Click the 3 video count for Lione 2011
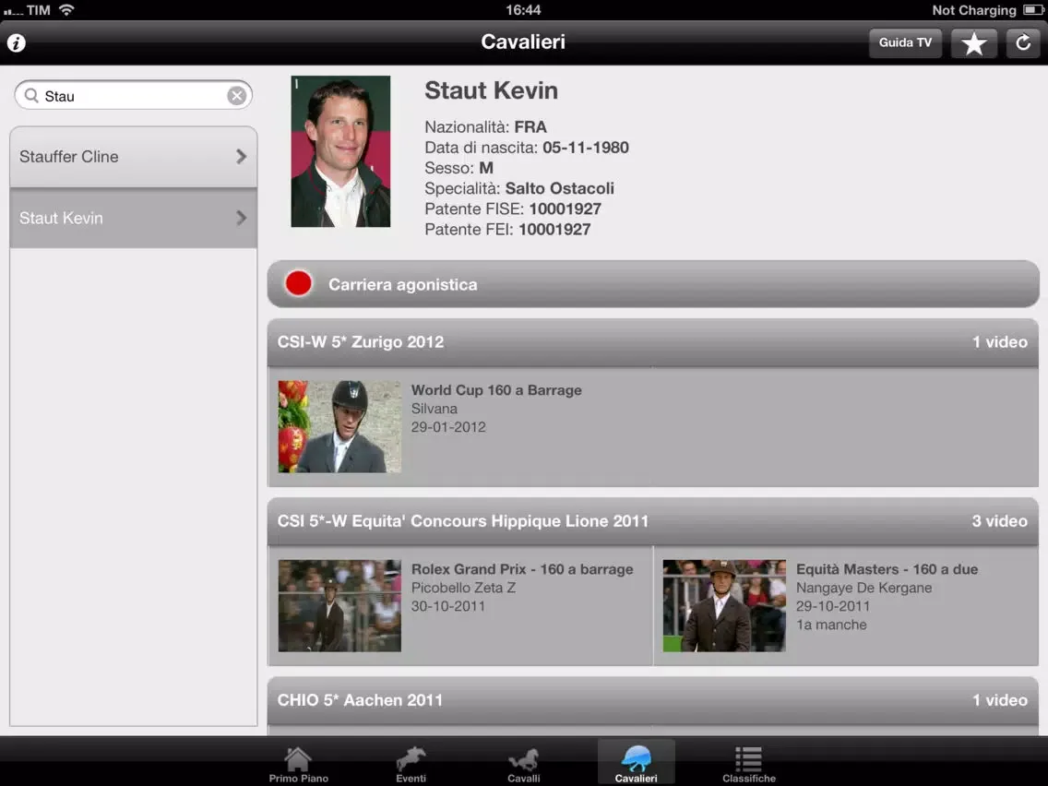Viewport: 1048px width, 786px height. (x=999, y=521)
